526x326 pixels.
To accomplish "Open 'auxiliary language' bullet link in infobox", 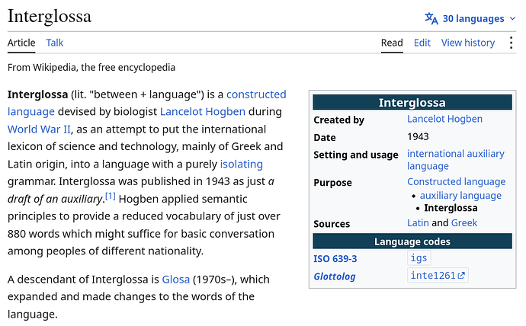I will pyautogui.click(x=460, y=196).
